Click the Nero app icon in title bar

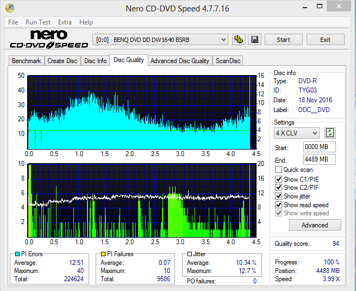click(10, 8)
